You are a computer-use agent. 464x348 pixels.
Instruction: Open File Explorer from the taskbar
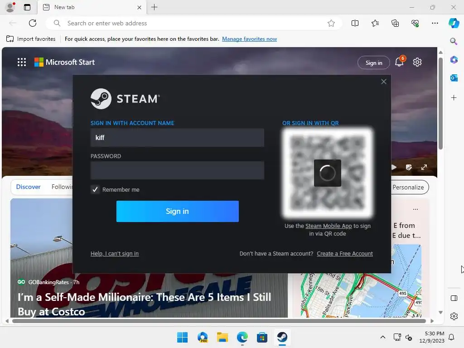pyautogui.click(x=222, y=337)
